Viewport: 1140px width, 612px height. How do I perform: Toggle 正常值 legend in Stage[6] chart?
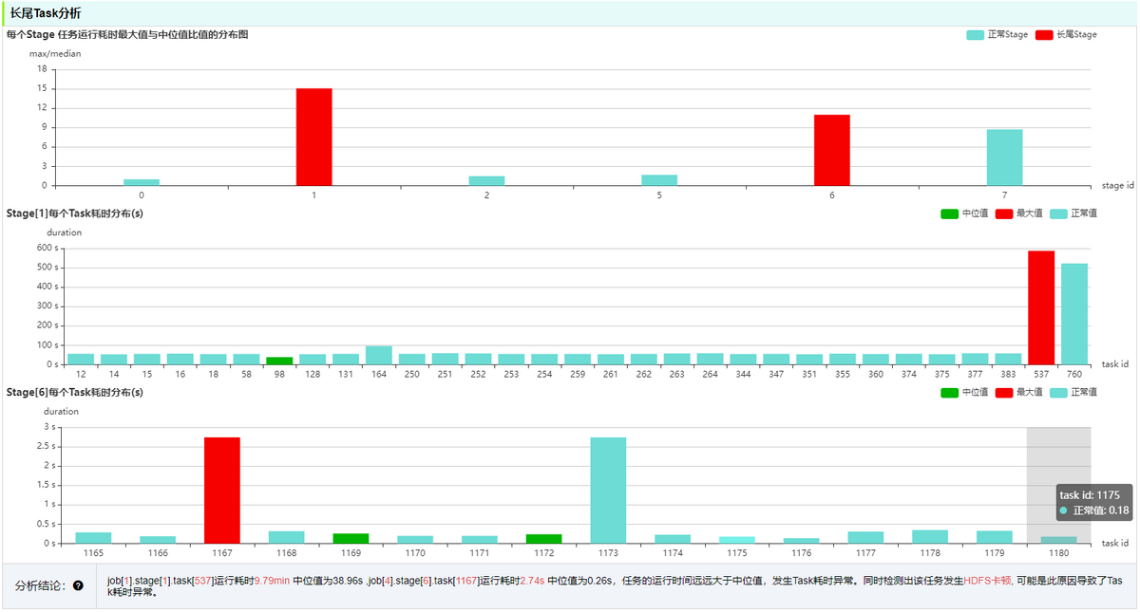(1073, 392)
